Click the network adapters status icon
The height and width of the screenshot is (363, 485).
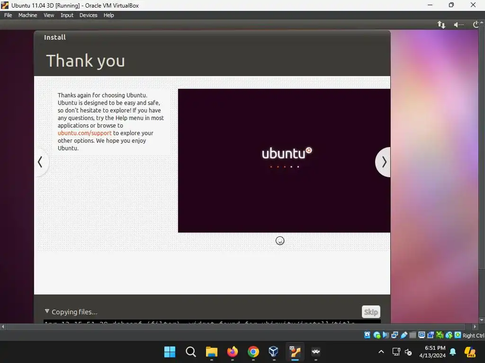(395, 335)
